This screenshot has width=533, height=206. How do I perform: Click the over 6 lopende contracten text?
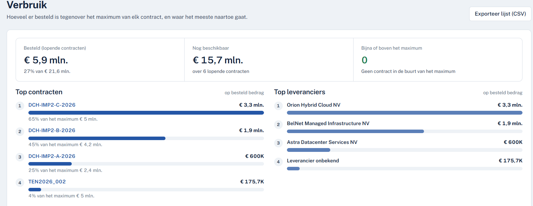[x=221, y=71]
